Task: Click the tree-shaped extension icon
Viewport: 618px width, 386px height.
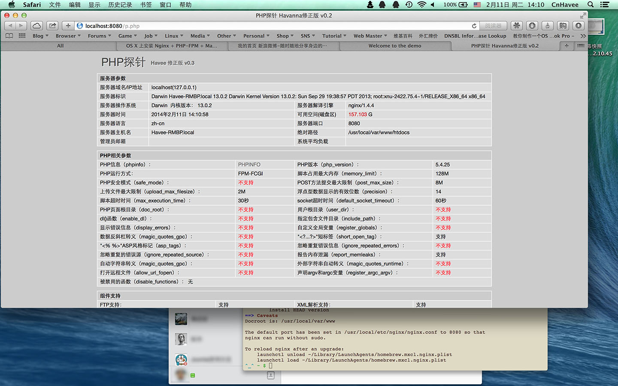Action: (548, 26)
